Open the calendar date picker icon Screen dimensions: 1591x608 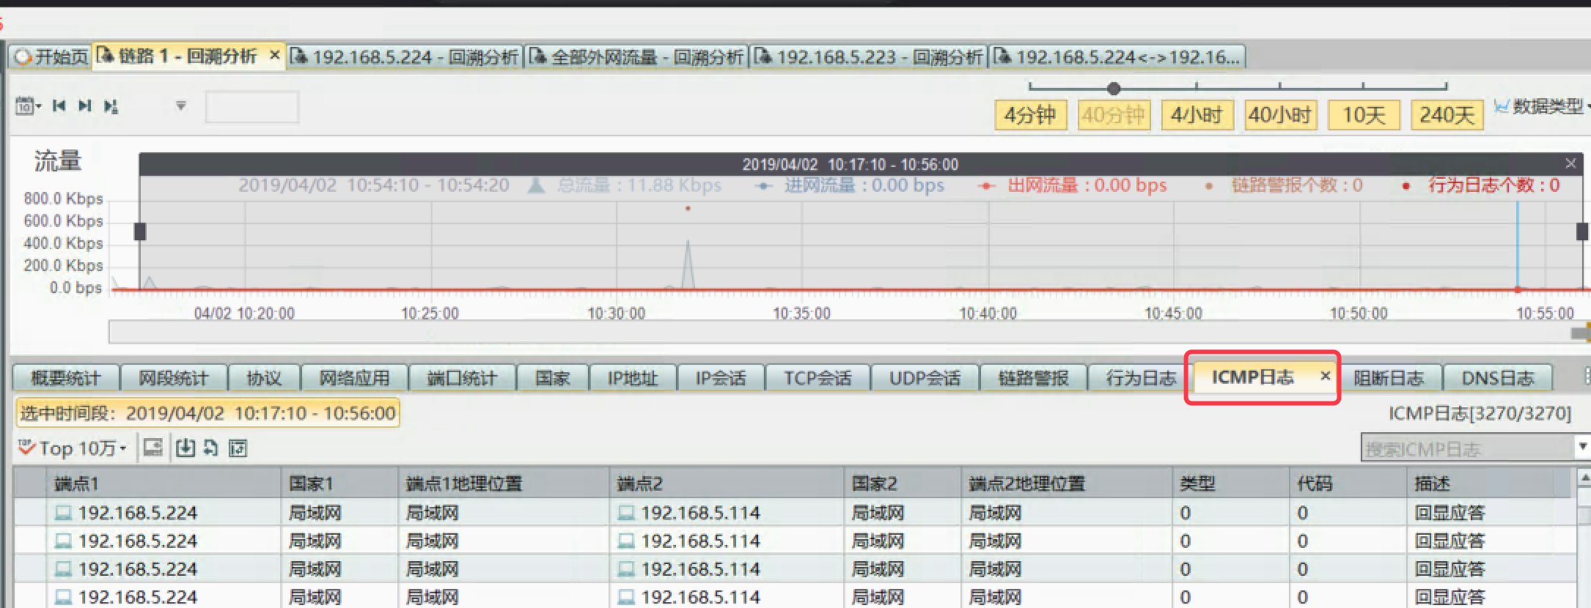pos(24,106)
